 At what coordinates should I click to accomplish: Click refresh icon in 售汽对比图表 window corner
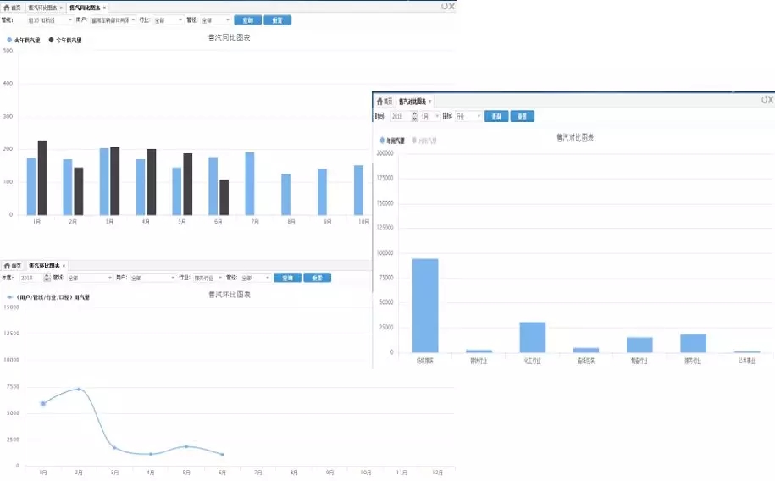click(x=763, y=100)
